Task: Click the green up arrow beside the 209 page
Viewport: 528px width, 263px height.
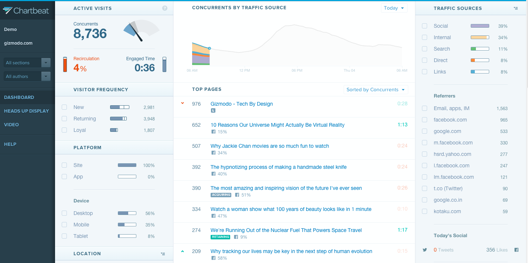Action: (x=182, y=251)
